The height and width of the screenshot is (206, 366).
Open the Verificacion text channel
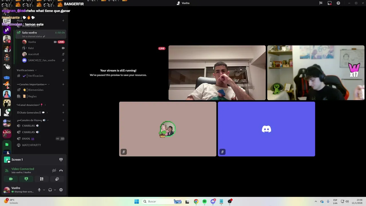pyautogui.click(x=41, y=76)
